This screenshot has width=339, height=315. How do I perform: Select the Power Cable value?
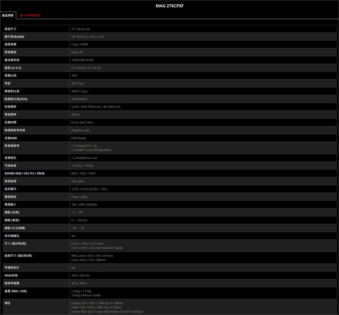79,197
